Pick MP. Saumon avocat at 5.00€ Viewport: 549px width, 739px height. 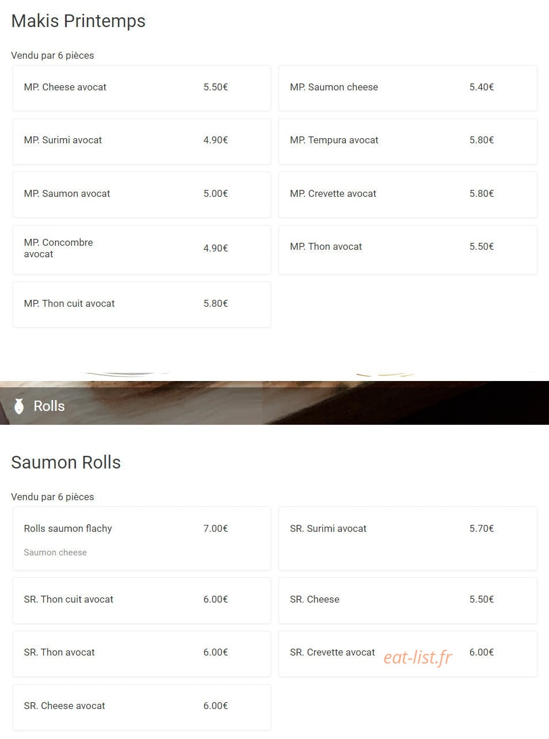coord(142,195)
